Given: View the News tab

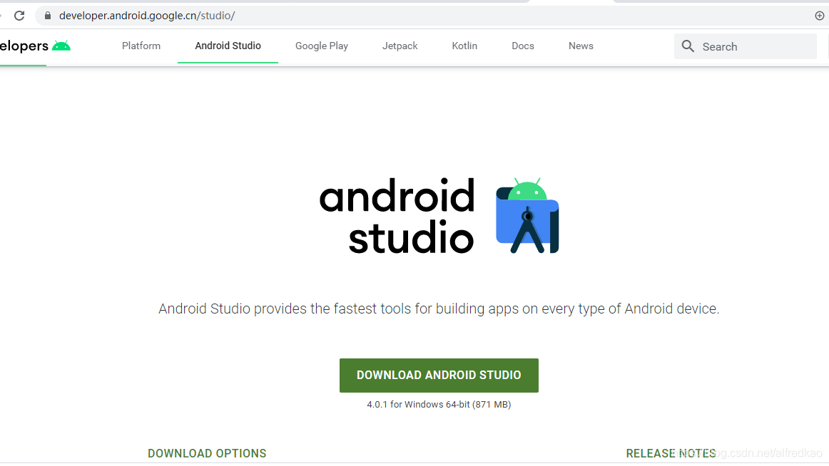Looking at the screenshot, I should click(581, 46).
